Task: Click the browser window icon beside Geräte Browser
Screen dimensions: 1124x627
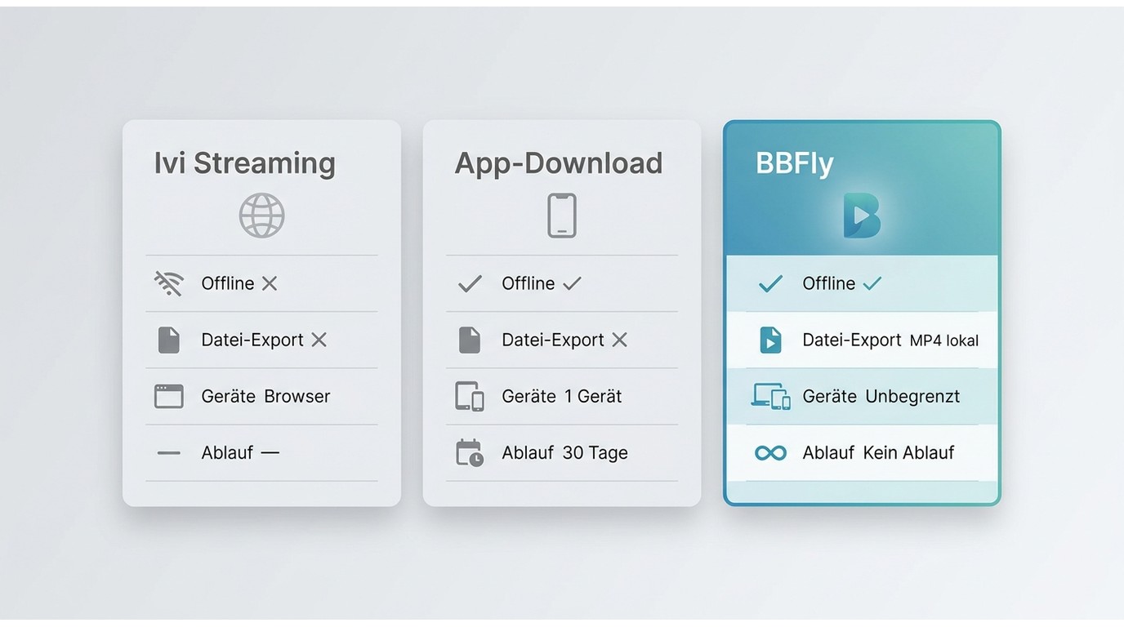Action: click(x=168, y=397)
